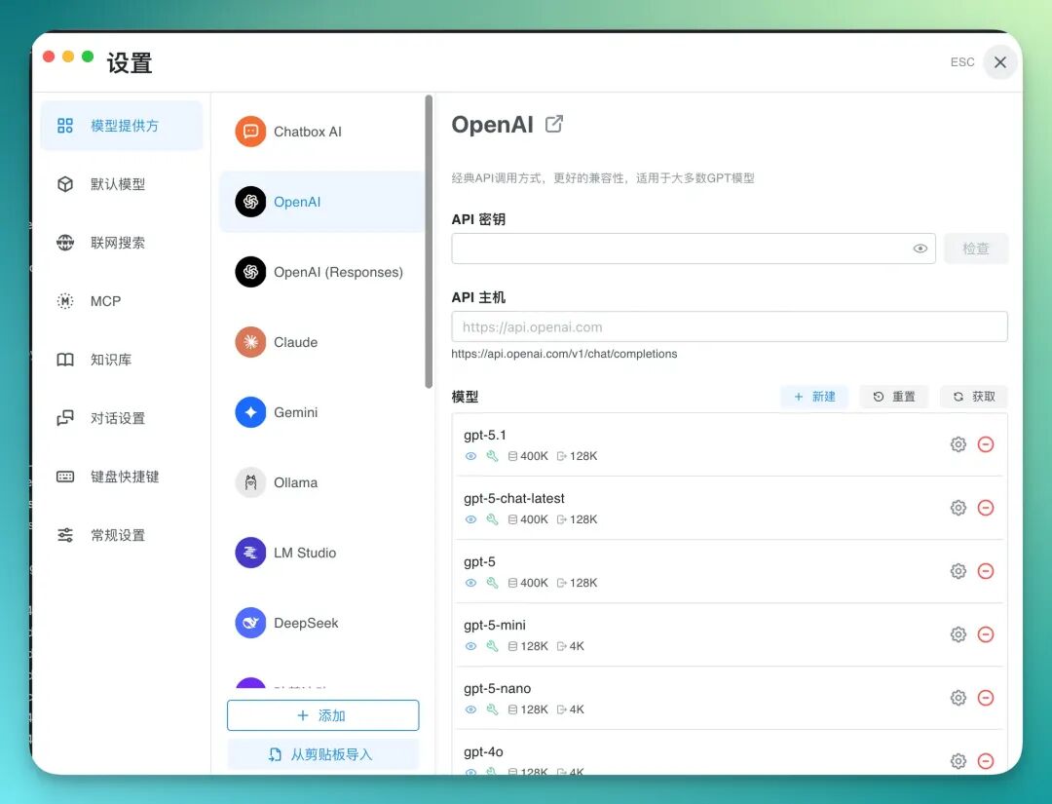Close settings with the X button

pyautogui.click(x=1000, y=62)
